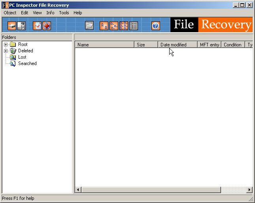Select the Lost label in tree

pyautogui.click(x=22, y=57)
